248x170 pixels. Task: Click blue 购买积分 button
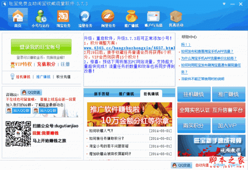click(x=194, y=125)
